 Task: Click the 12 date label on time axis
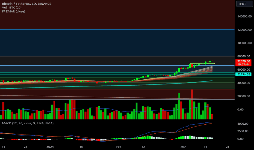click(x=143, y=147)
